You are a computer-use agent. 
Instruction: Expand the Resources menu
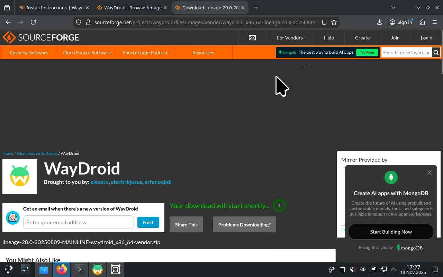tap(203, 53)
